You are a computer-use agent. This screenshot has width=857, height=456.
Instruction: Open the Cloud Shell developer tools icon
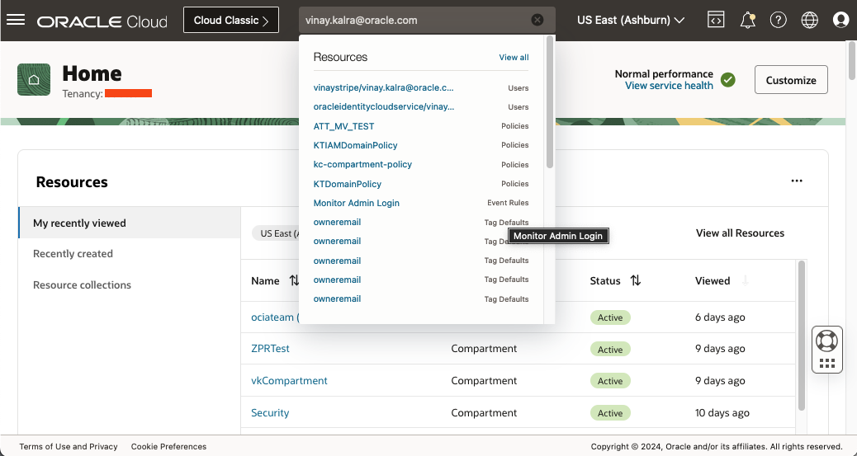pyautogui.click(x=716, y=21)
